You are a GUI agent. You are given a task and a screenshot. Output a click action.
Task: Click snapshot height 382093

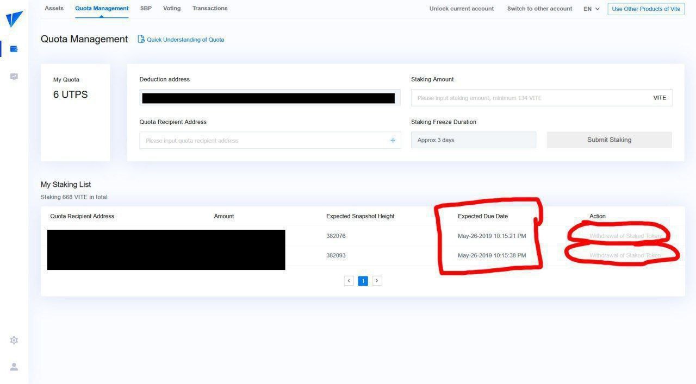coord(336,255)
